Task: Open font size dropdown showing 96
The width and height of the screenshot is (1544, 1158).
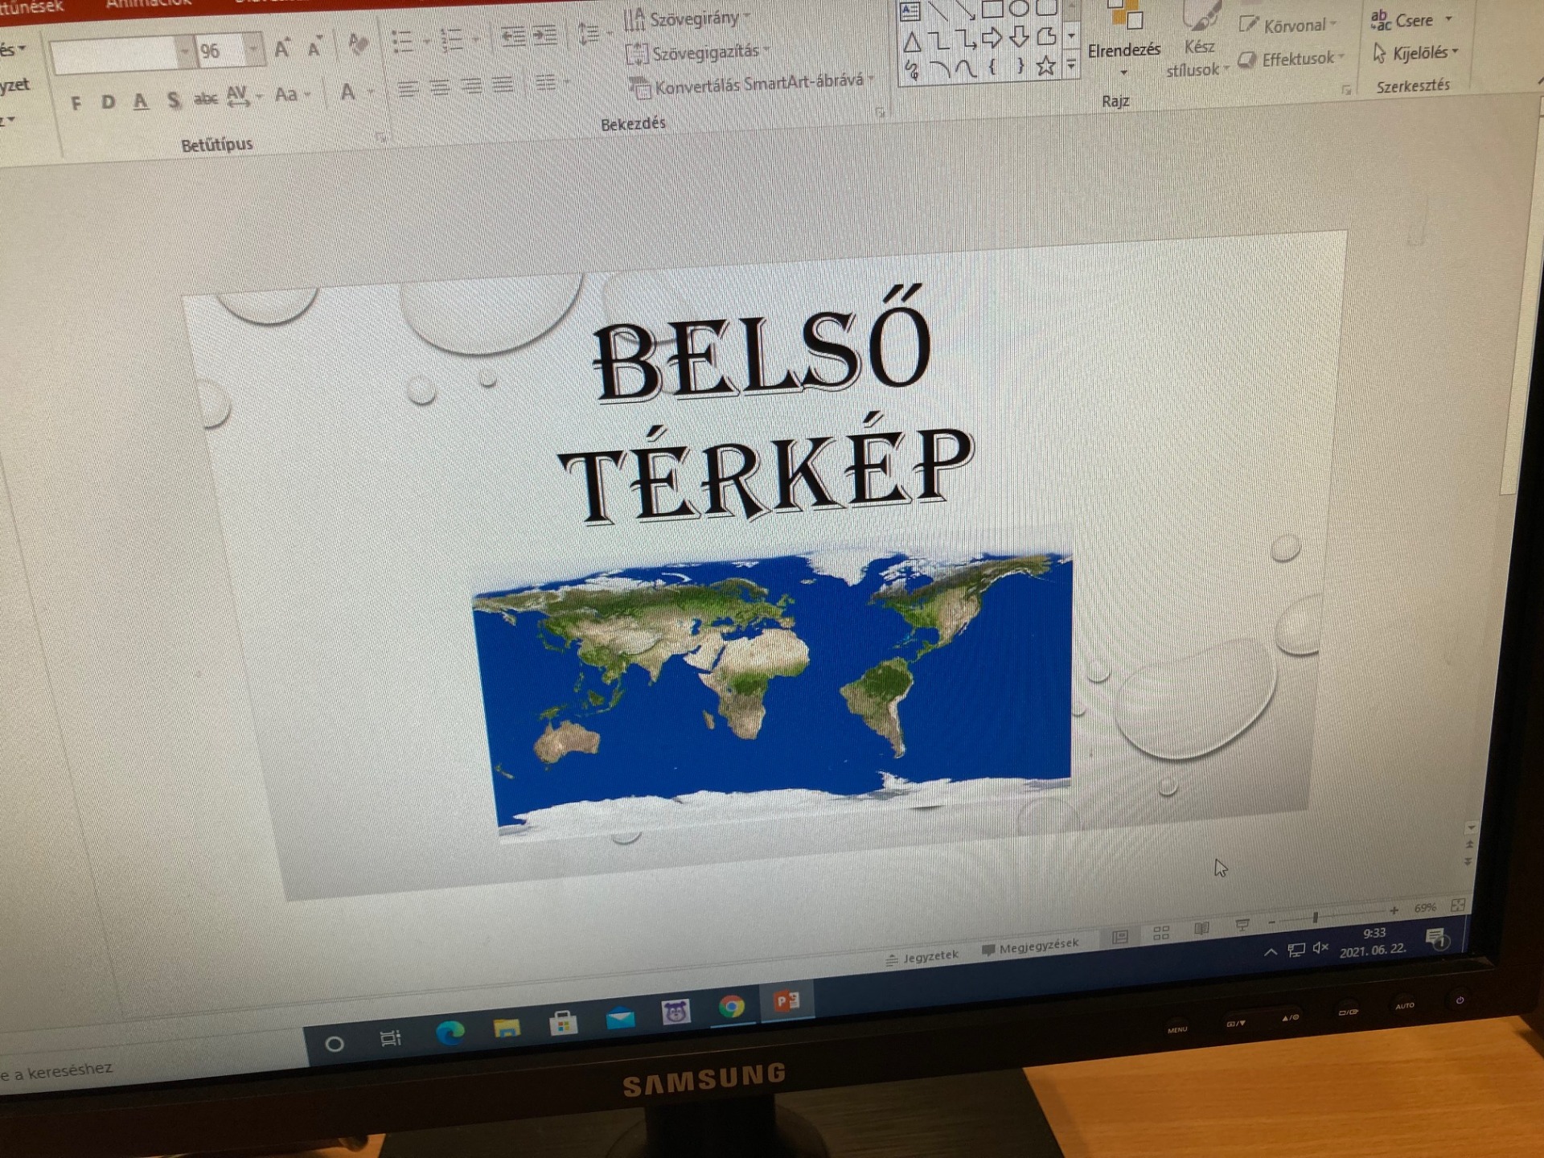Action: [x=253, y=50]
